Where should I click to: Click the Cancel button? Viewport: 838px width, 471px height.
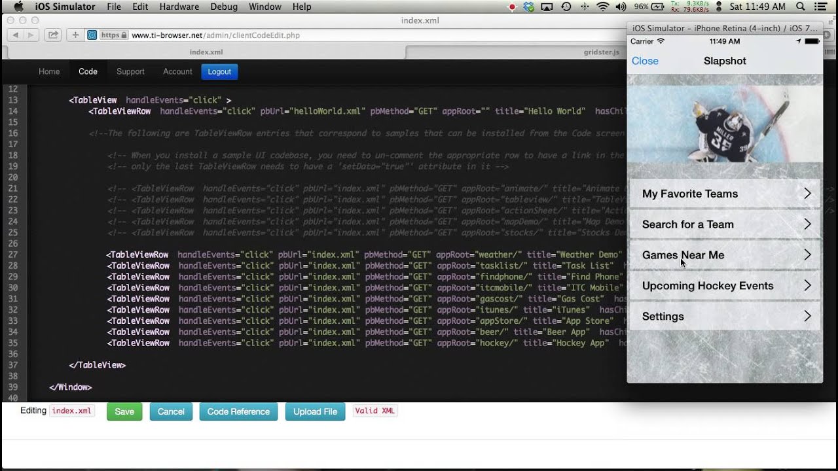click(x=171, y=411)
